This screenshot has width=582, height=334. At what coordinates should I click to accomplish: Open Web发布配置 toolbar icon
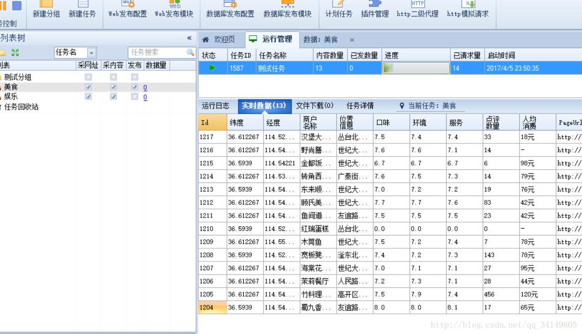pos(128,4)
